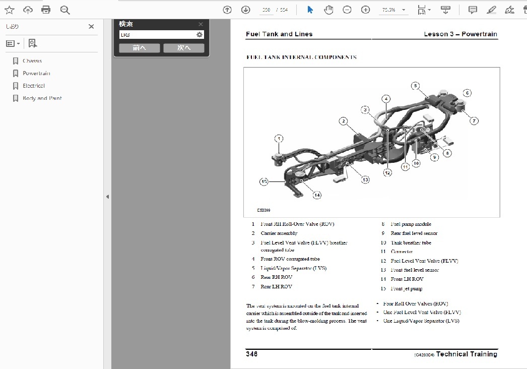Collapse the left panel arrow

pos(107,197)
